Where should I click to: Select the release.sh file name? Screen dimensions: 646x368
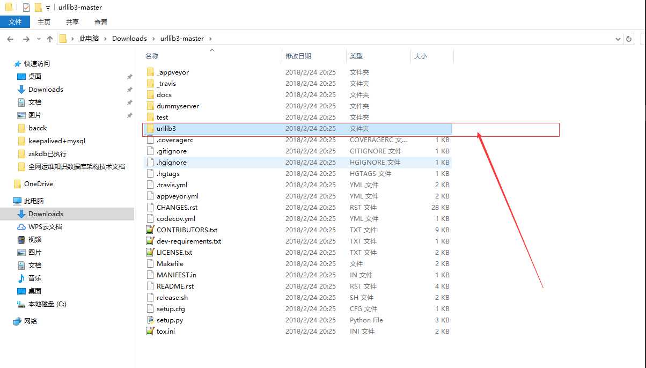pos(172,297)
